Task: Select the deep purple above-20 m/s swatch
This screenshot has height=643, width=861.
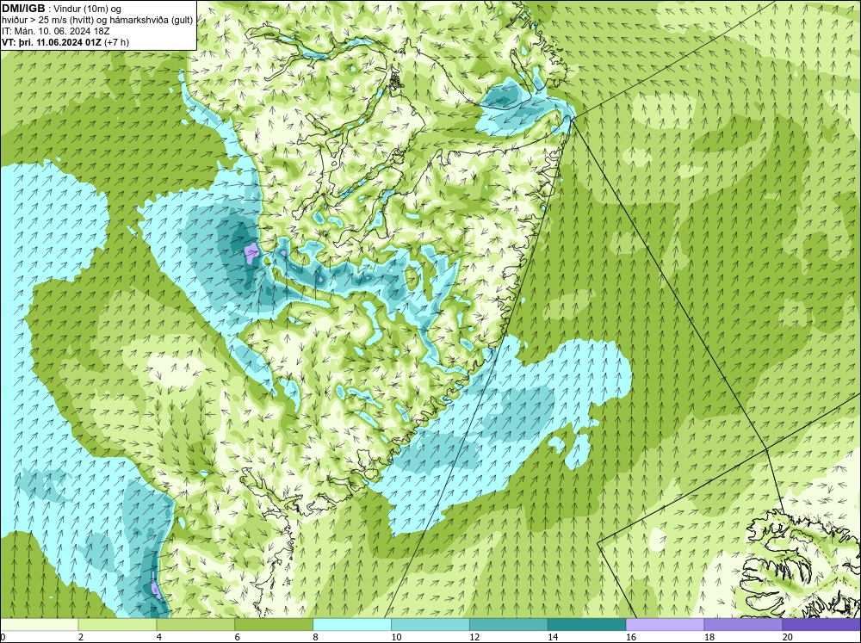Action: (821, 624)
